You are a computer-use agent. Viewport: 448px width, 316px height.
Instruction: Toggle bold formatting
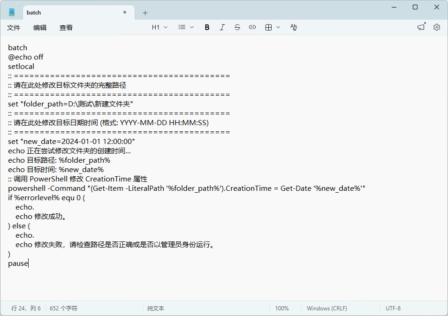(207, 27)
